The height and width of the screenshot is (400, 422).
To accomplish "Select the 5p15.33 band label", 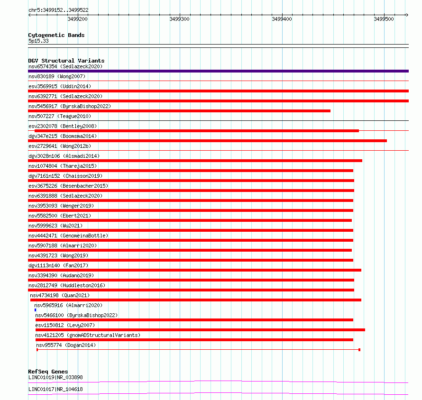I will coord(38,41).
